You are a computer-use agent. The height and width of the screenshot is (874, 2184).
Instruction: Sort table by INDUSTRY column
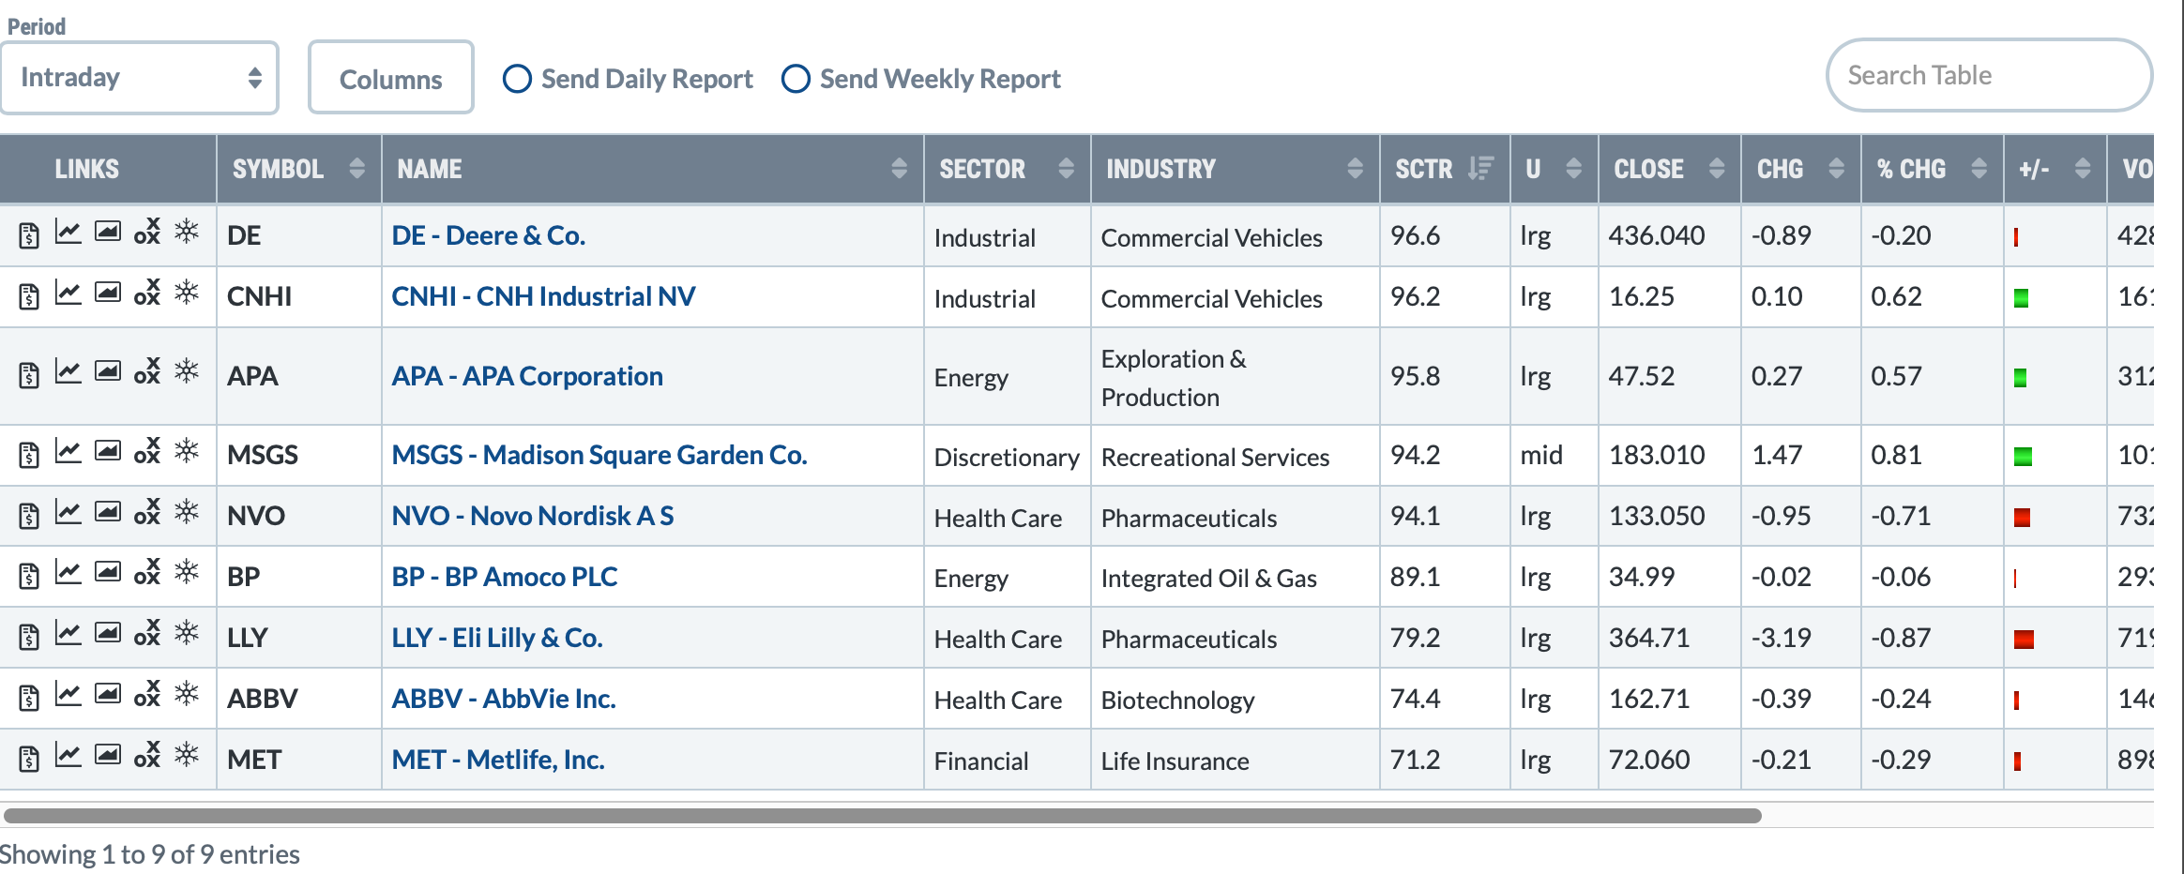tap(1235, 169)
